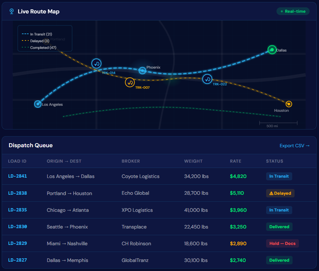Image resolution: width=319 pixels, height=271 pixels.
Task: Click the $3,250 rate value
Action: 238,227
